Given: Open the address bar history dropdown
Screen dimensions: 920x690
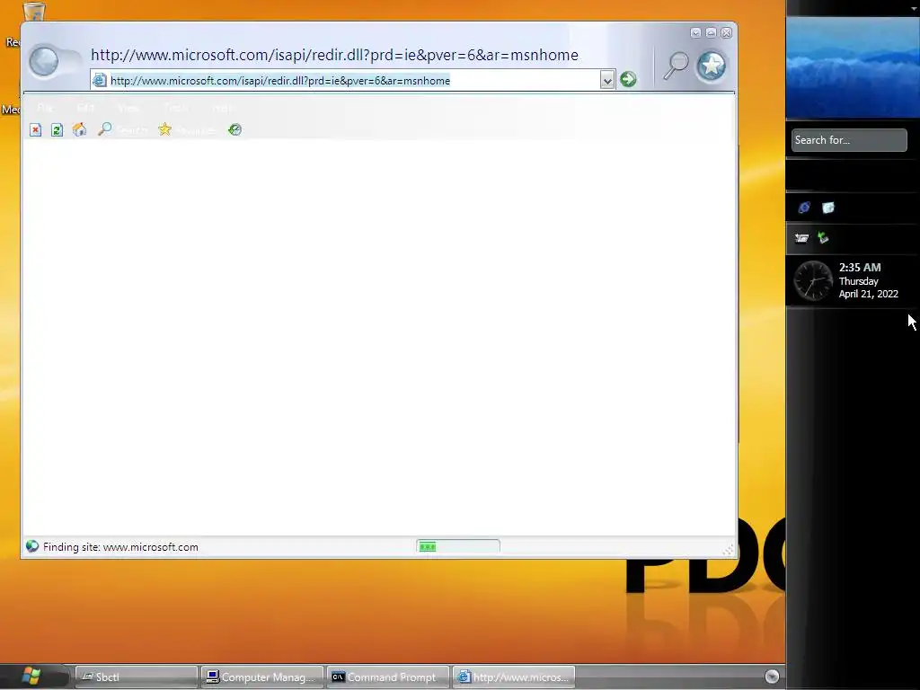Looking at the screenshot, I should click(607, 80).
